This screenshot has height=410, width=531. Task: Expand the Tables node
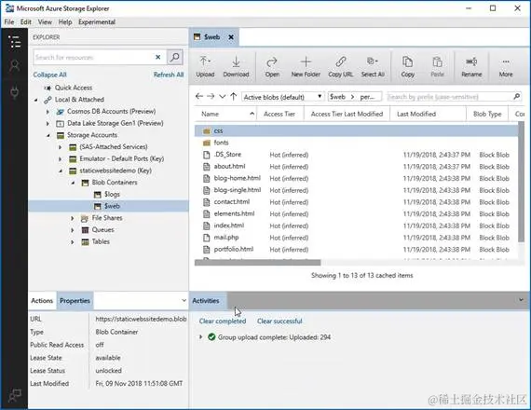(72, 242)
